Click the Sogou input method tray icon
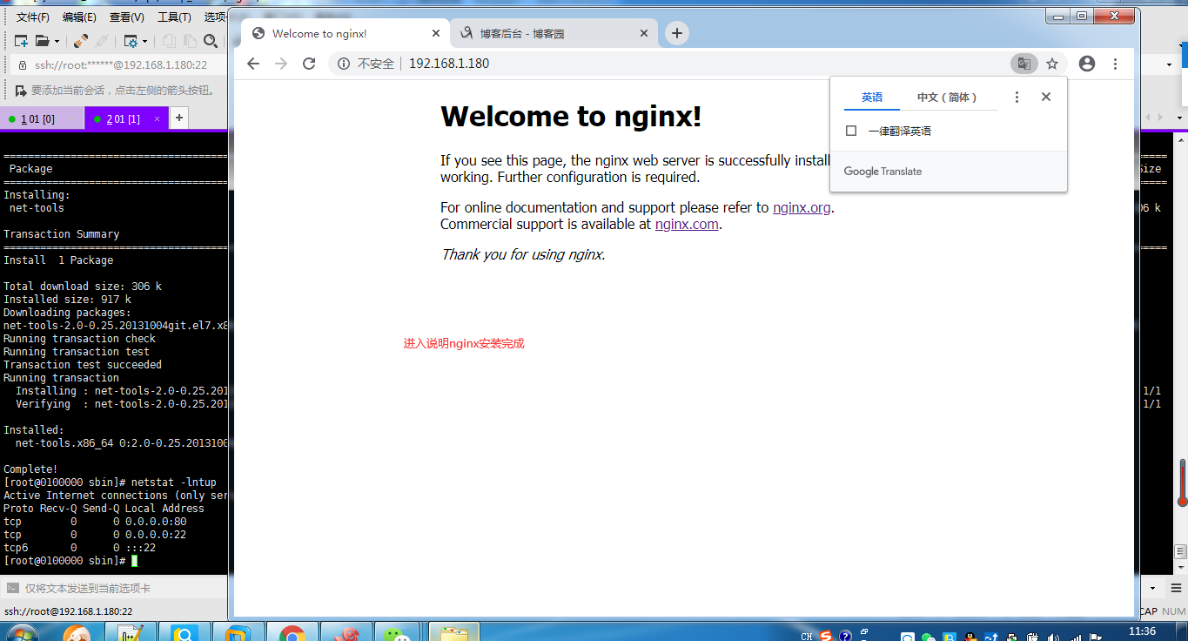The width and height of the screenshot is (1188, 641). [x=827, y=636]
